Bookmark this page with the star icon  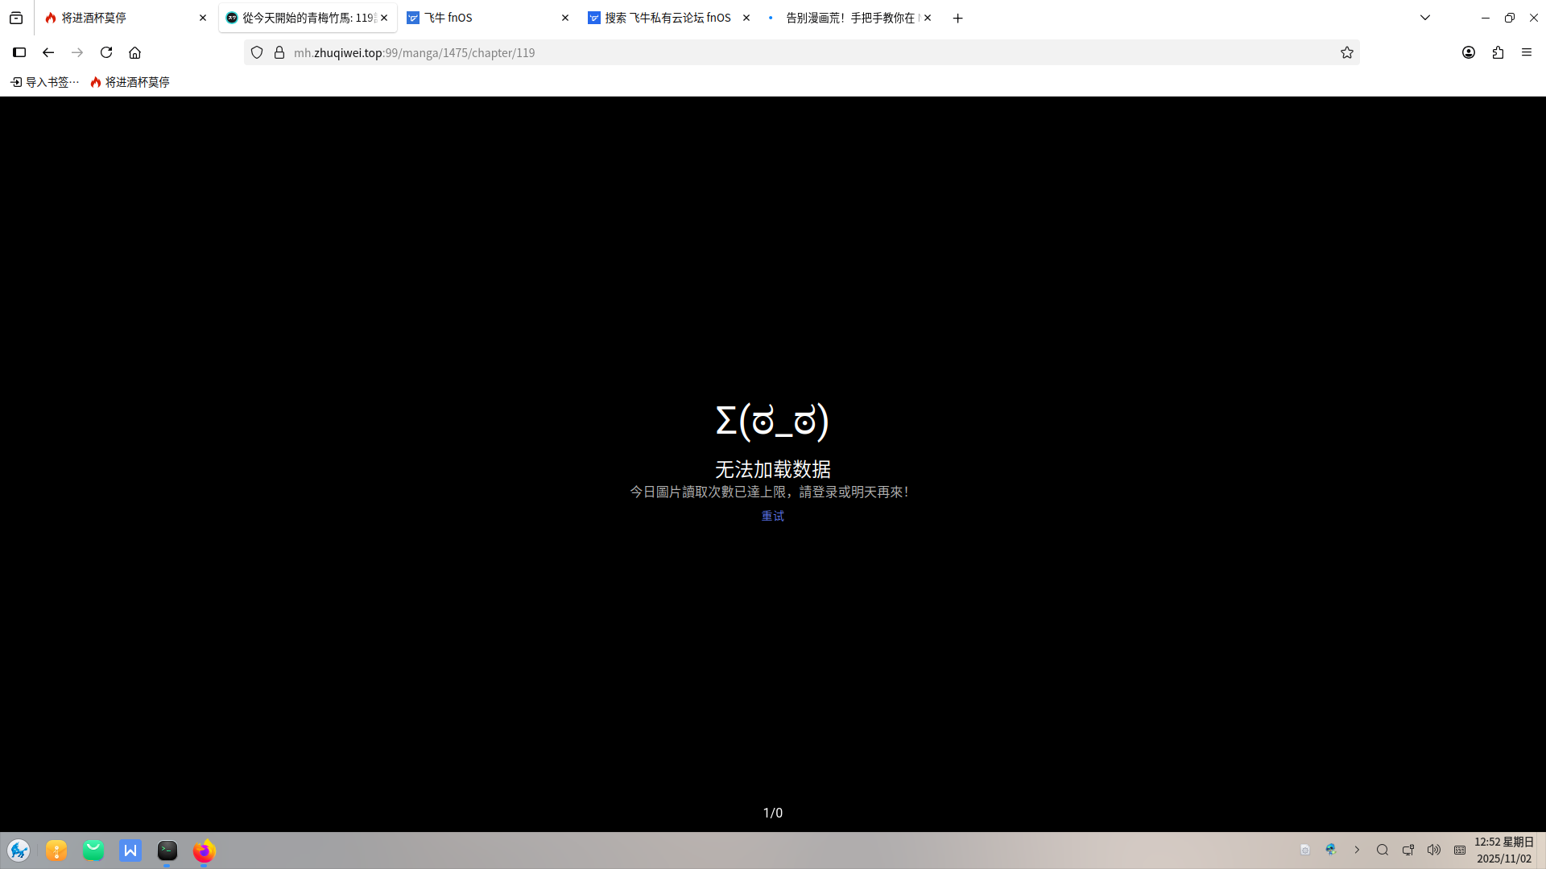[x=1346, y=52]
